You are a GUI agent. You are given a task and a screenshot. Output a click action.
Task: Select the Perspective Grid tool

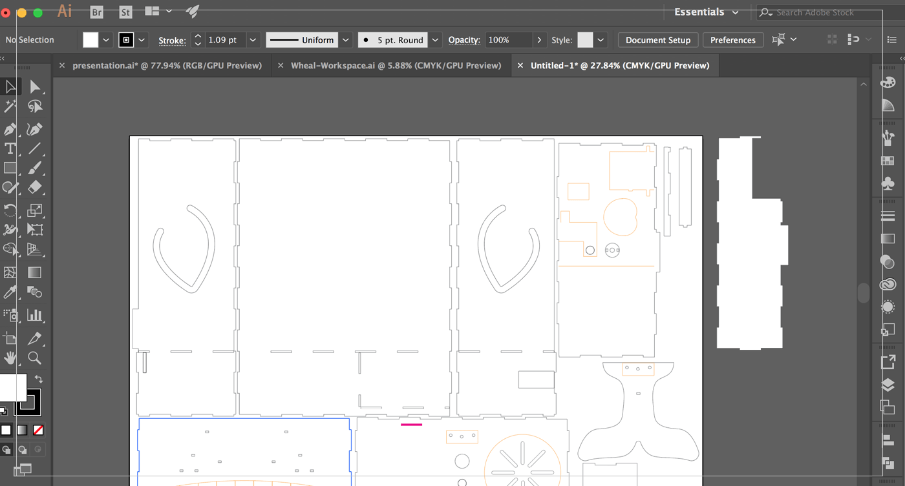click(35, 249)
